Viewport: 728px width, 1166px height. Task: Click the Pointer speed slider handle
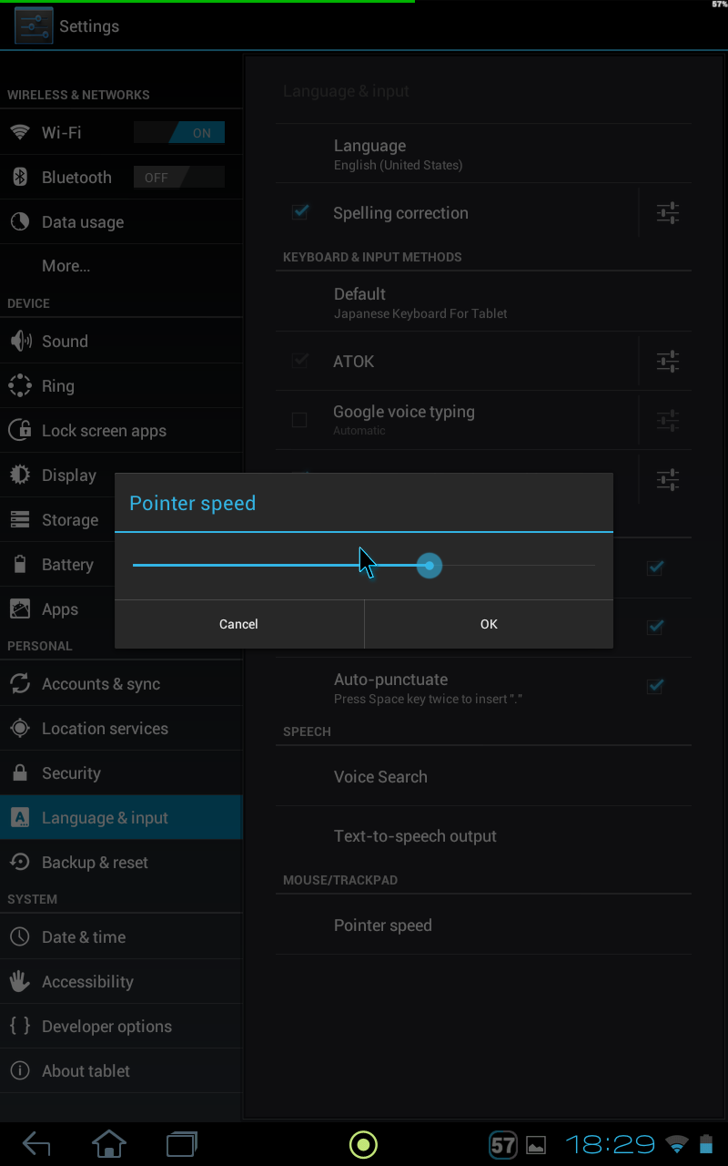(x=430, y=566)
